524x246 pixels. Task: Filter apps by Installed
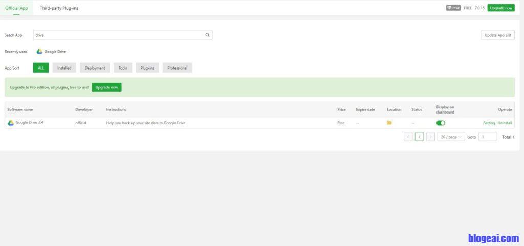64,68
